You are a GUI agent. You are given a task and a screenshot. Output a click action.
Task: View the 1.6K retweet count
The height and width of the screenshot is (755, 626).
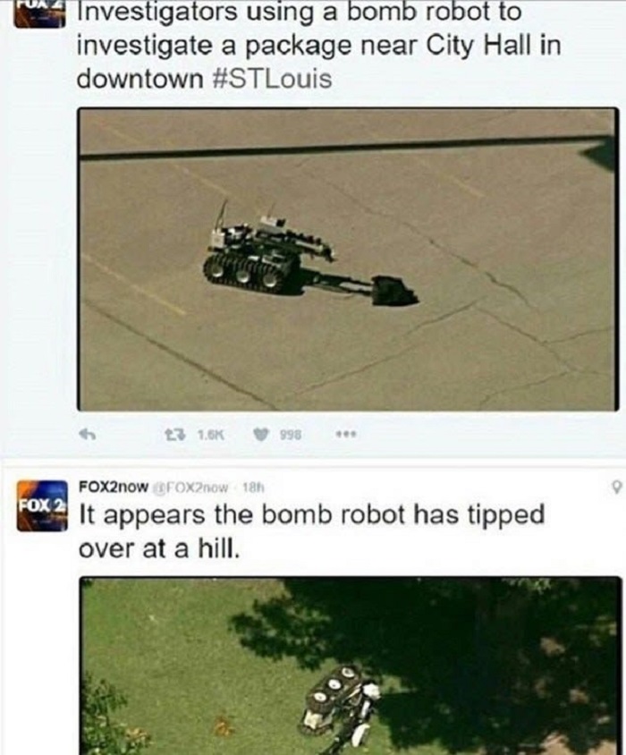(x=211, y=435)
